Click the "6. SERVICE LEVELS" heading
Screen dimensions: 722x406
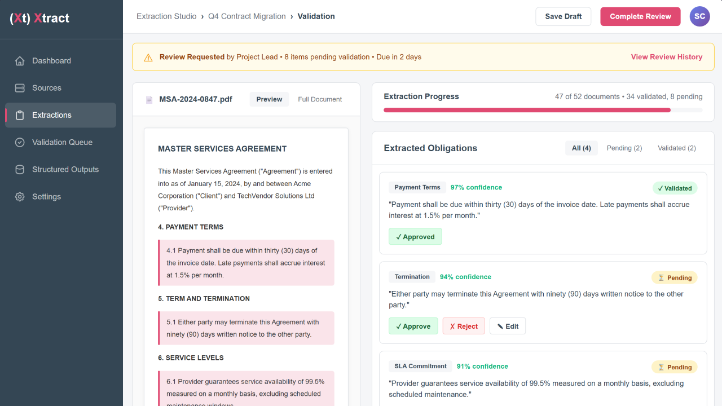pos(191,358)
